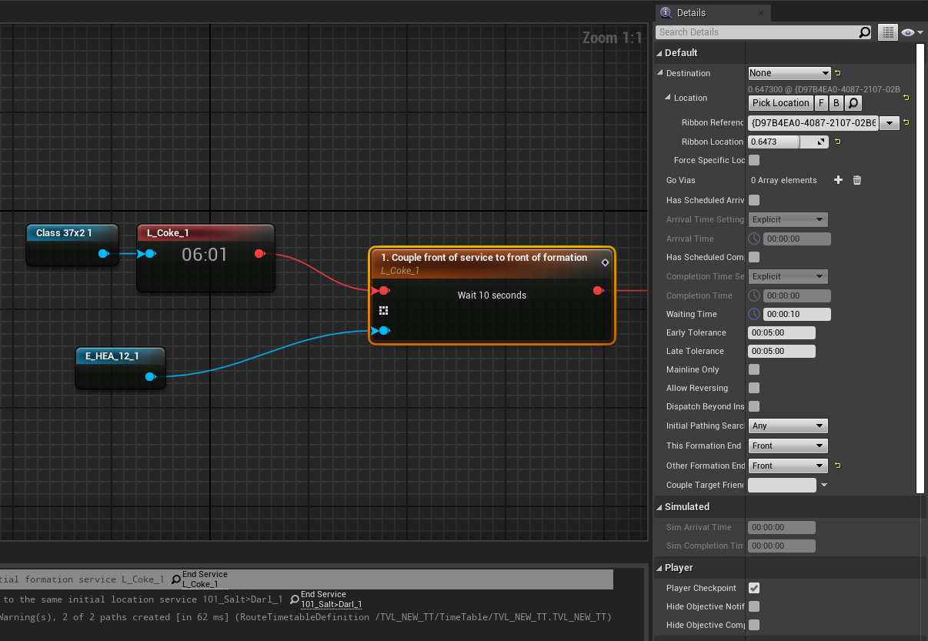
Task: Toggle Dispatch Beyond Instruction checkbox
Action: [x=754, y=406]
